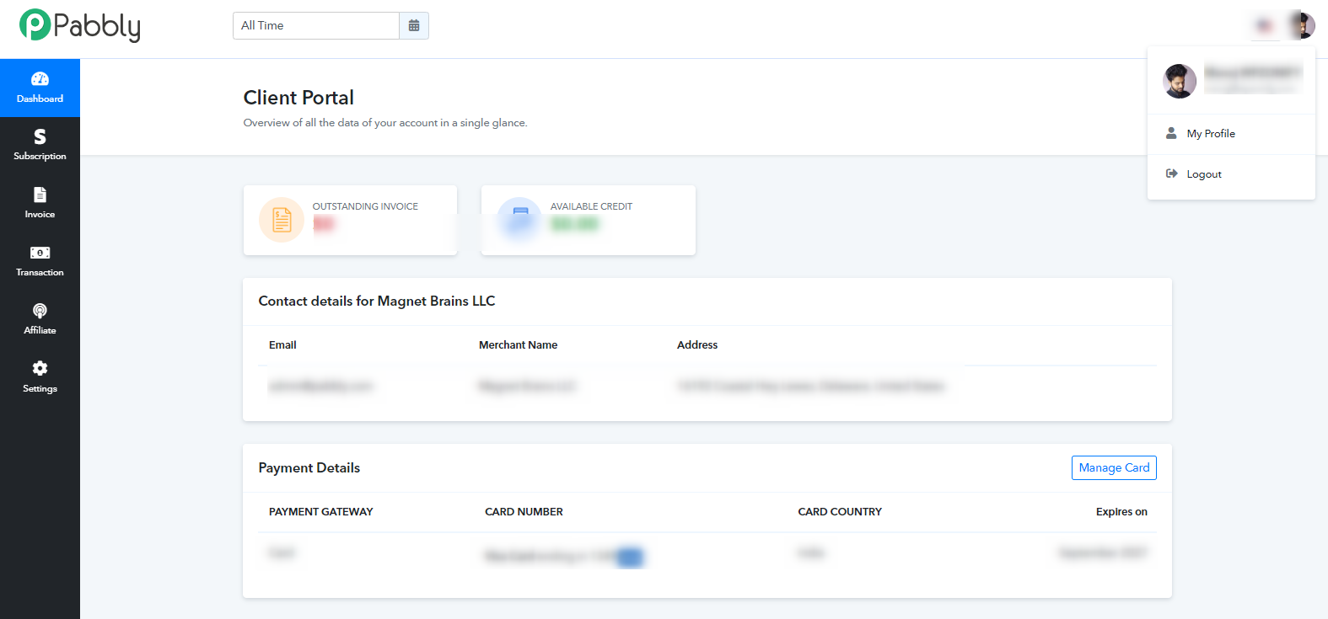The width and height of the screenshot is (1328, 619).
Task: Click Contact details for Magnet Brains LLC
Action: coord(377,301)
